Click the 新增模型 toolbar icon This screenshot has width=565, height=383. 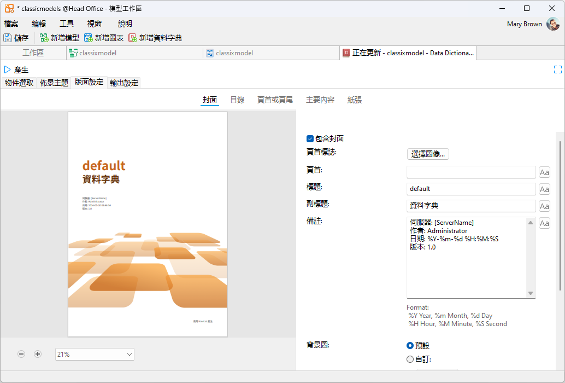click(44, 38)
